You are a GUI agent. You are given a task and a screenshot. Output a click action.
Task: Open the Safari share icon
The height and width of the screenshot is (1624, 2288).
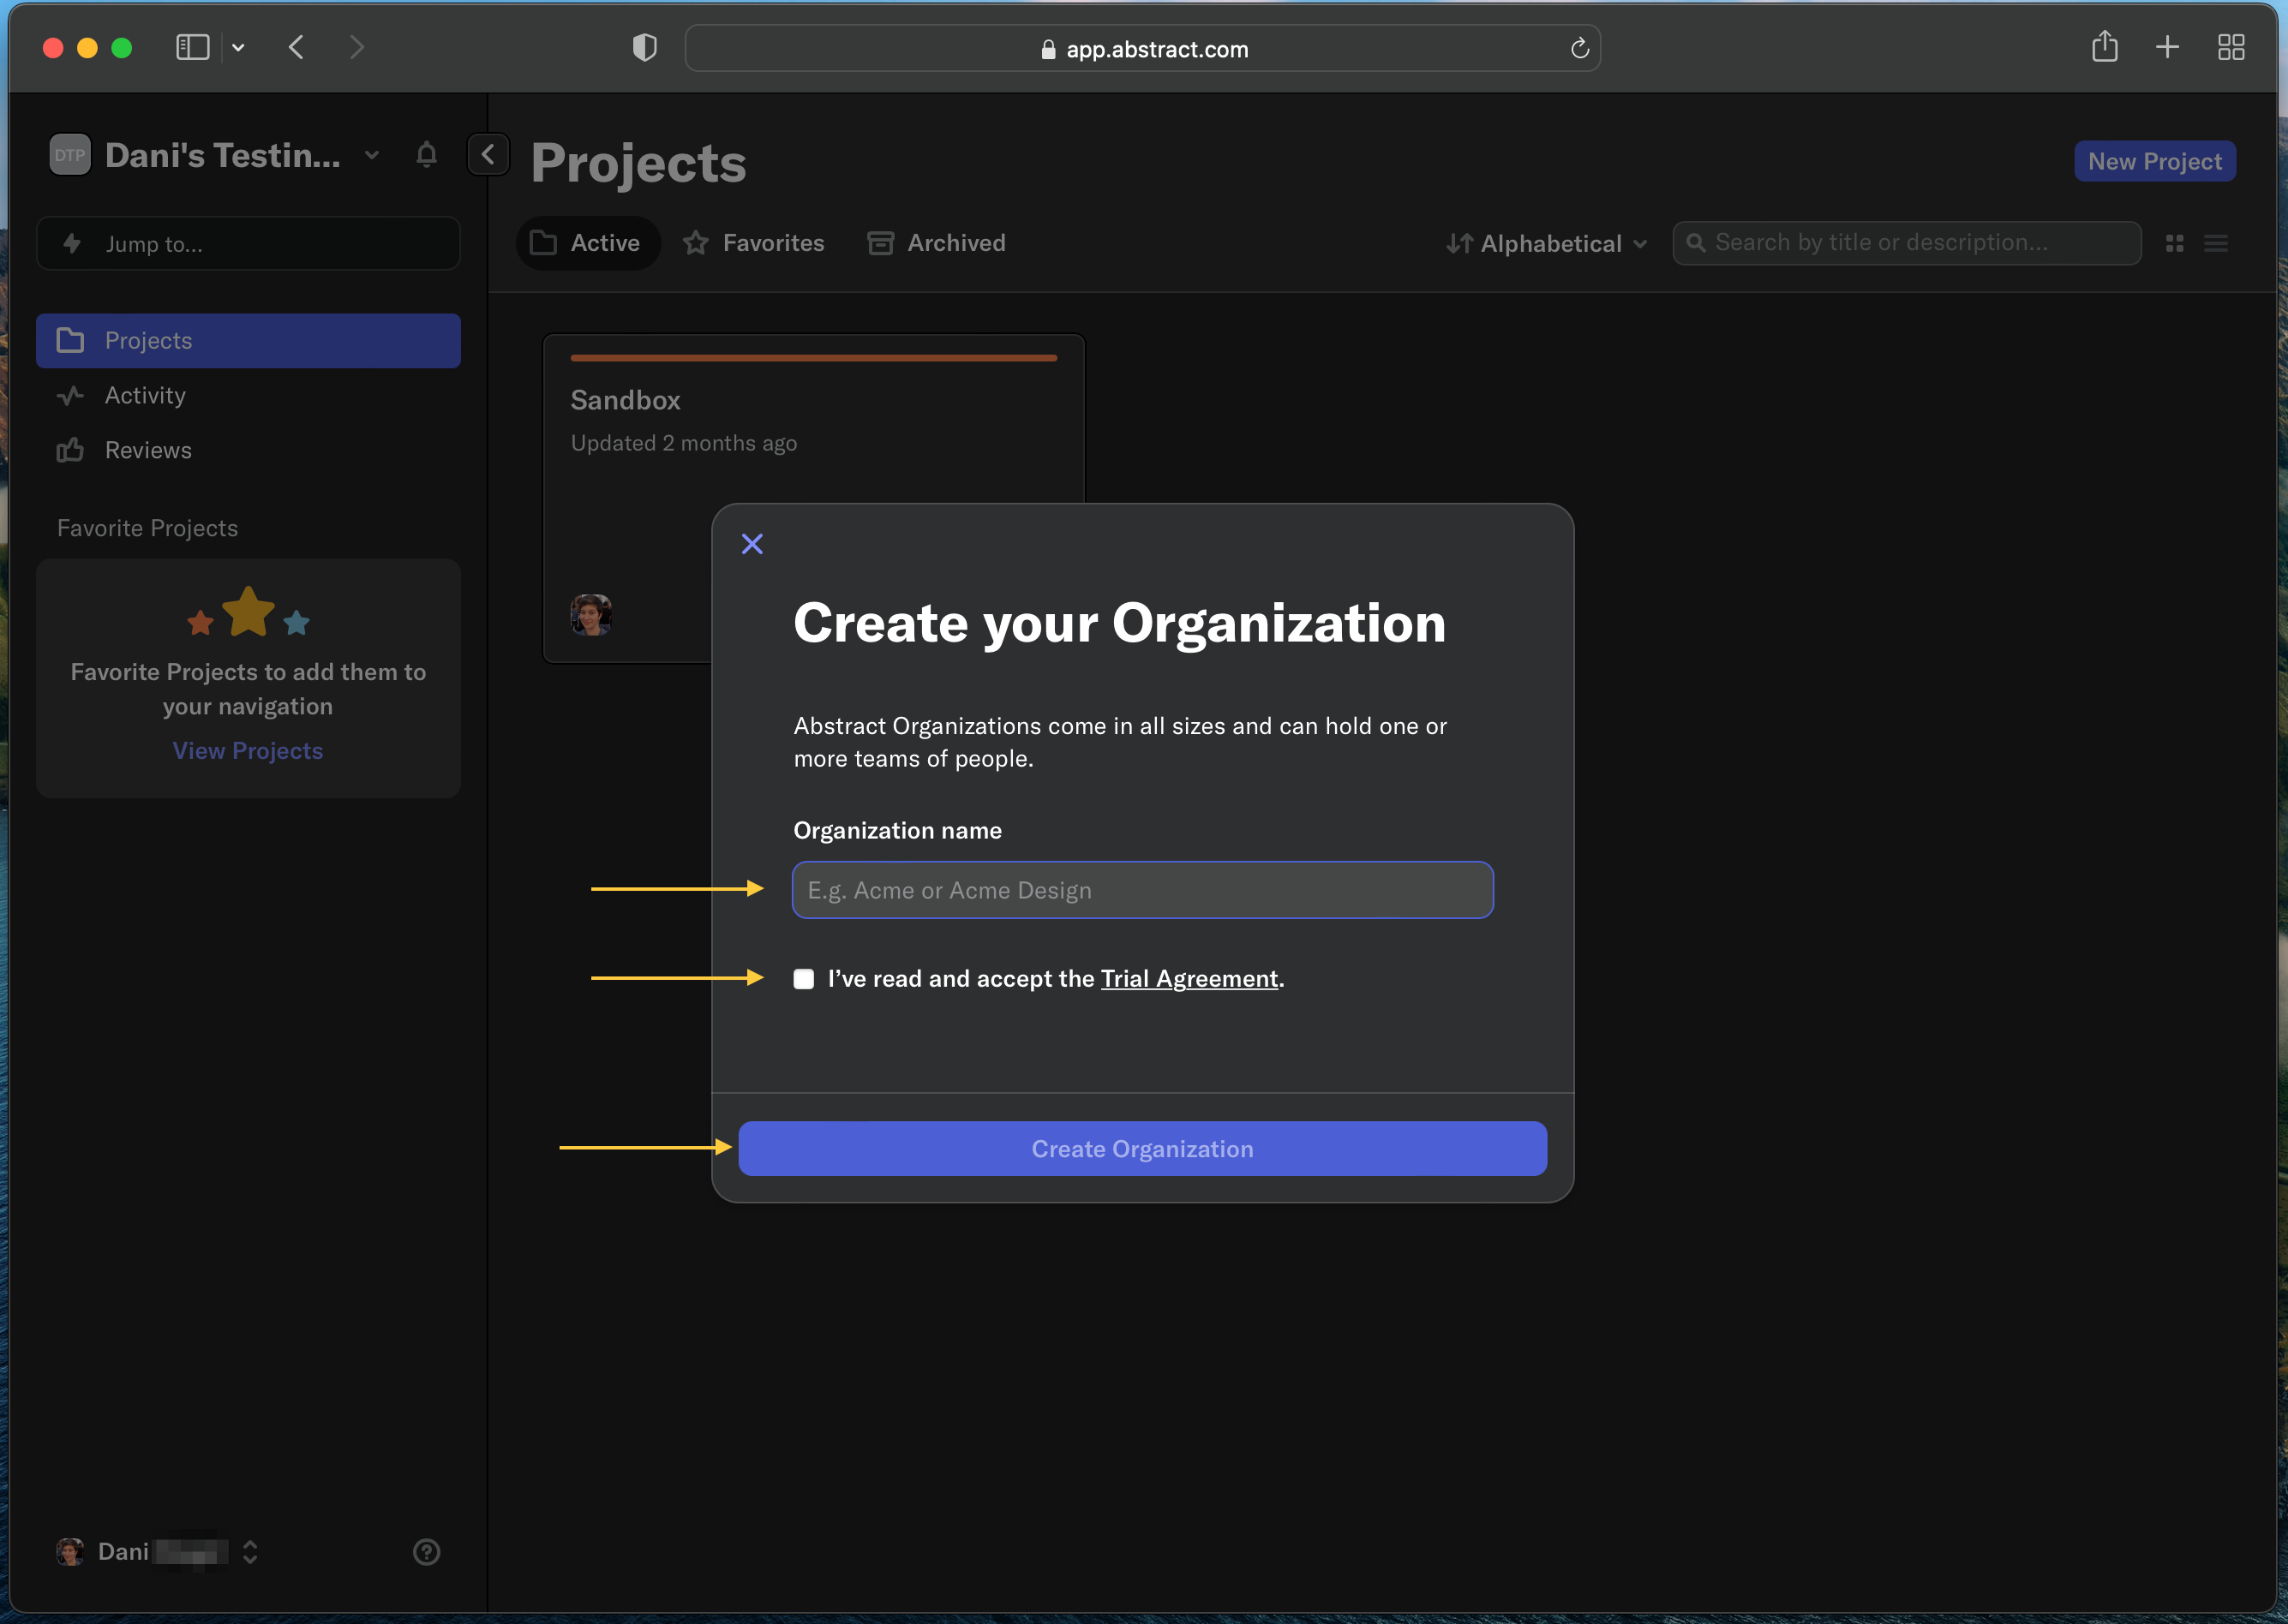pos(2105,46)
